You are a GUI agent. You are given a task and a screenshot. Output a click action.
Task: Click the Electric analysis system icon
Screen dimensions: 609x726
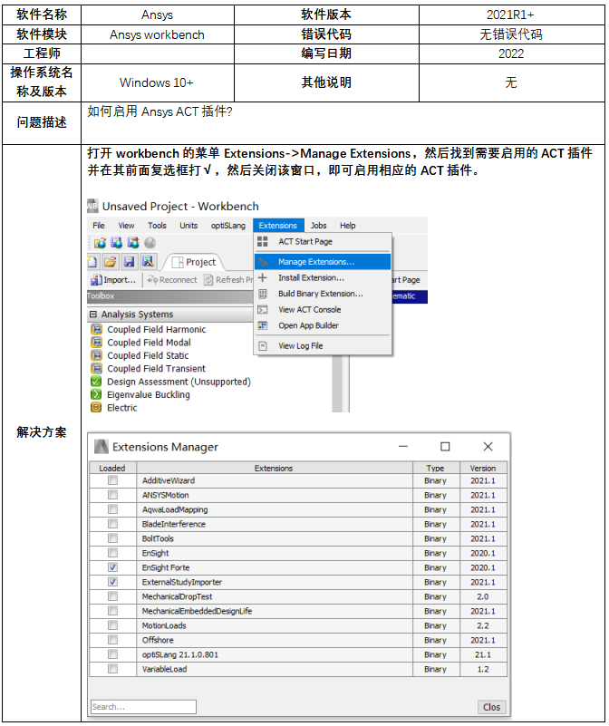(x=97, y=408)
